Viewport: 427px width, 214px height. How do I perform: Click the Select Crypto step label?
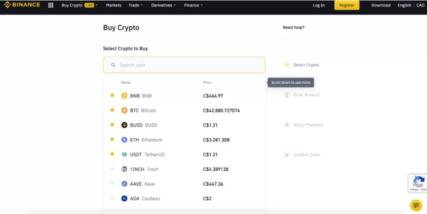click(306, 65)
